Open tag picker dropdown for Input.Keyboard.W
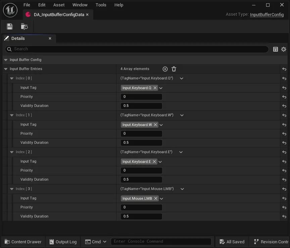This screenshot has height=248, width=290. [161, 125]
